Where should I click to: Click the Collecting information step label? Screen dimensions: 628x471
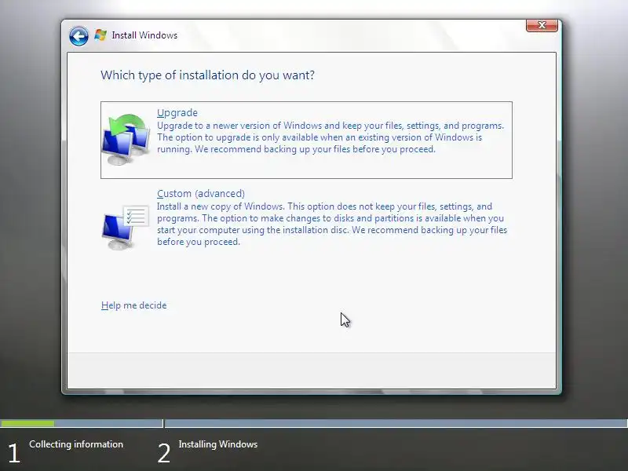pyautogui.click(x=76, y=444)
